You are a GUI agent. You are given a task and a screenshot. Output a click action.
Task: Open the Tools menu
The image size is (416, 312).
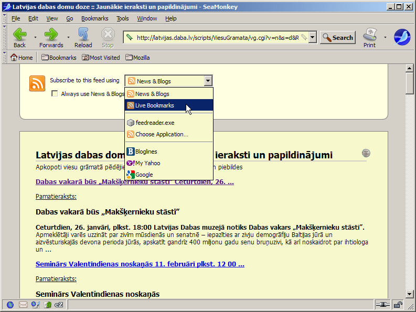123,18
